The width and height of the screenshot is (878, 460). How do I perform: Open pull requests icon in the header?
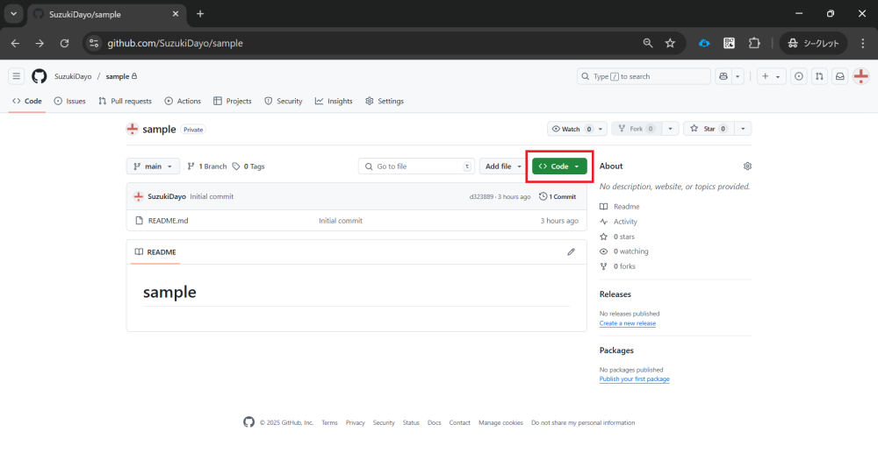(819, 76)
